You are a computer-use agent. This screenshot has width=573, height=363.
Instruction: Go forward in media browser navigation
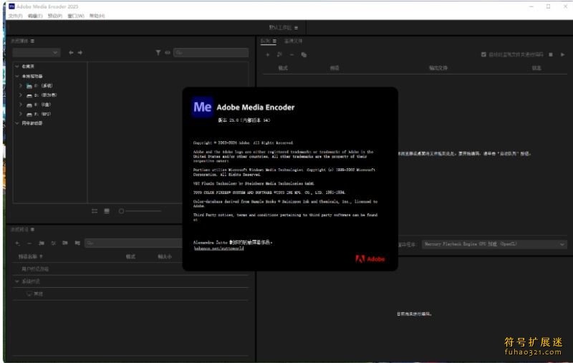(x=80, y=52)
